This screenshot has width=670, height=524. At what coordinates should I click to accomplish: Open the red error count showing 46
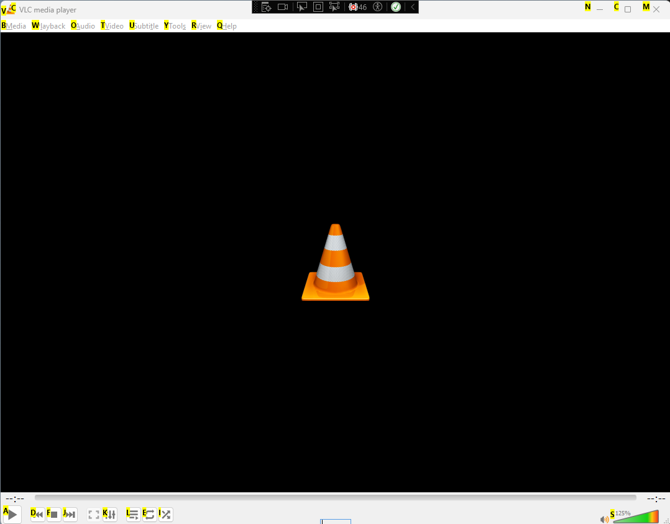tap(357, 7)
